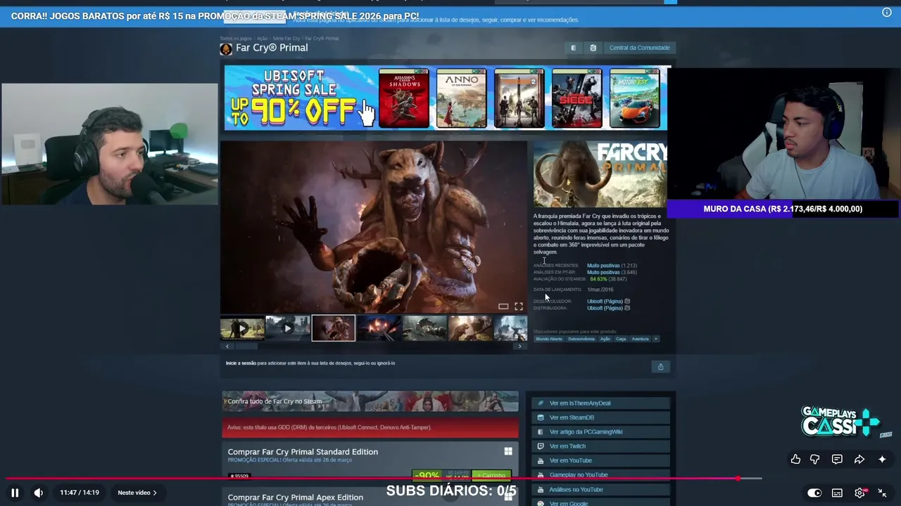The height and width of the screenshot is (506, 901).
Task: Open 'Ver artigo da PCGamingWiki' link
Action: (602, 432)
